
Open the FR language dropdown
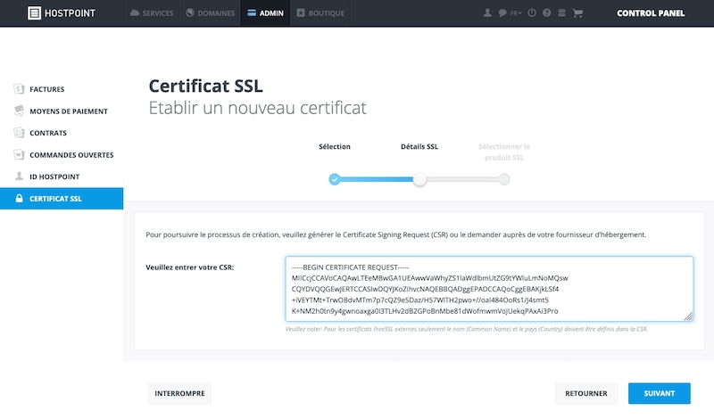(x=516, y=13)
